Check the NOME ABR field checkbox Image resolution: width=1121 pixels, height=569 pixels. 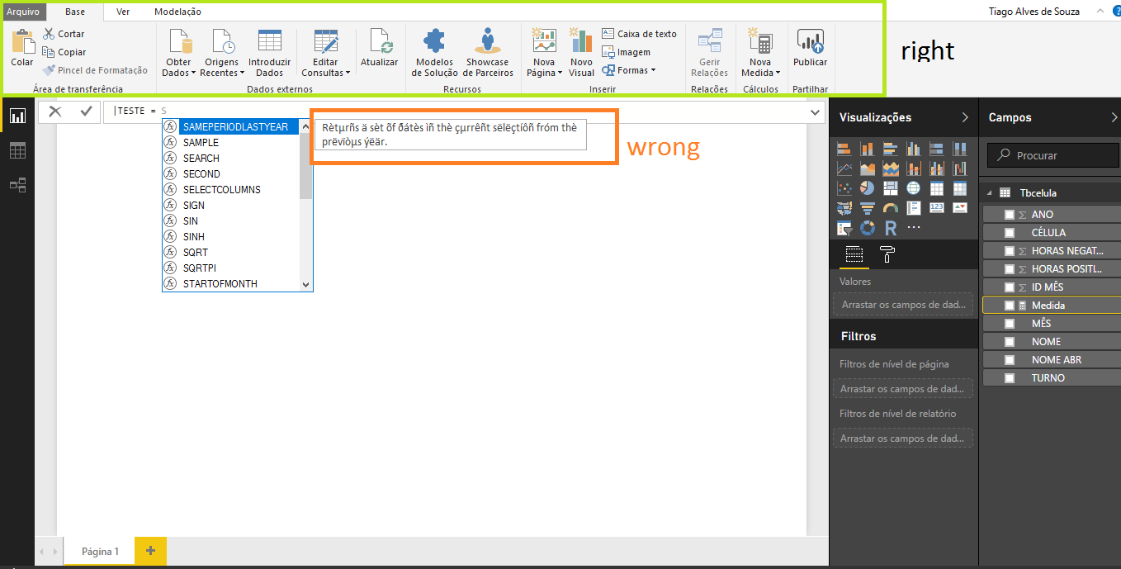(1009, 360)
